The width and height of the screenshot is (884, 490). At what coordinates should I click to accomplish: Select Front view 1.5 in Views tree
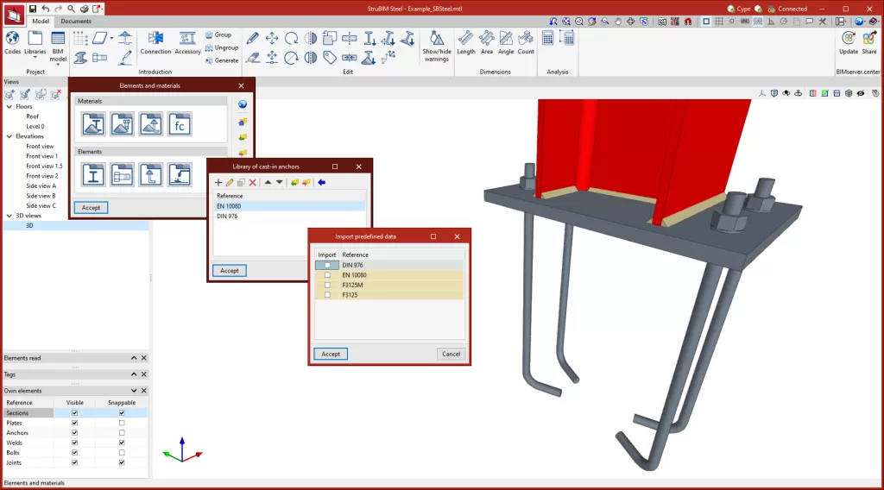coord(44,166)
